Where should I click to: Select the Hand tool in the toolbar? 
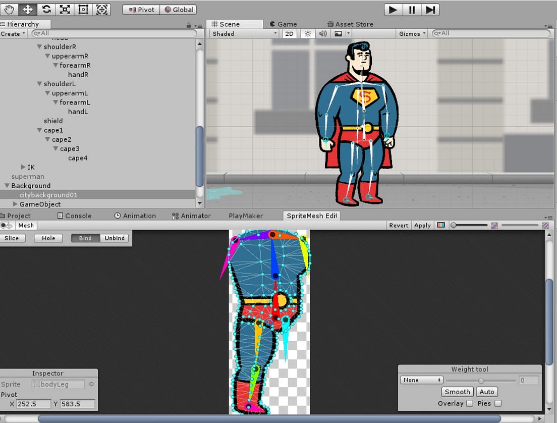pyautogui.click(x=9, y=10)
